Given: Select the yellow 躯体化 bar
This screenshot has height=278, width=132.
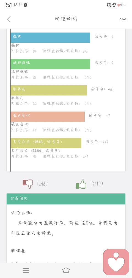Looking at the screenshot, I should (49, 90).
